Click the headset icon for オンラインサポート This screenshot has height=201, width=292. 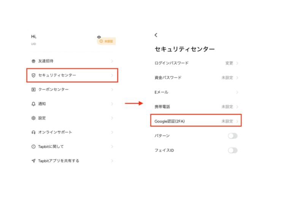pos(33,132)
